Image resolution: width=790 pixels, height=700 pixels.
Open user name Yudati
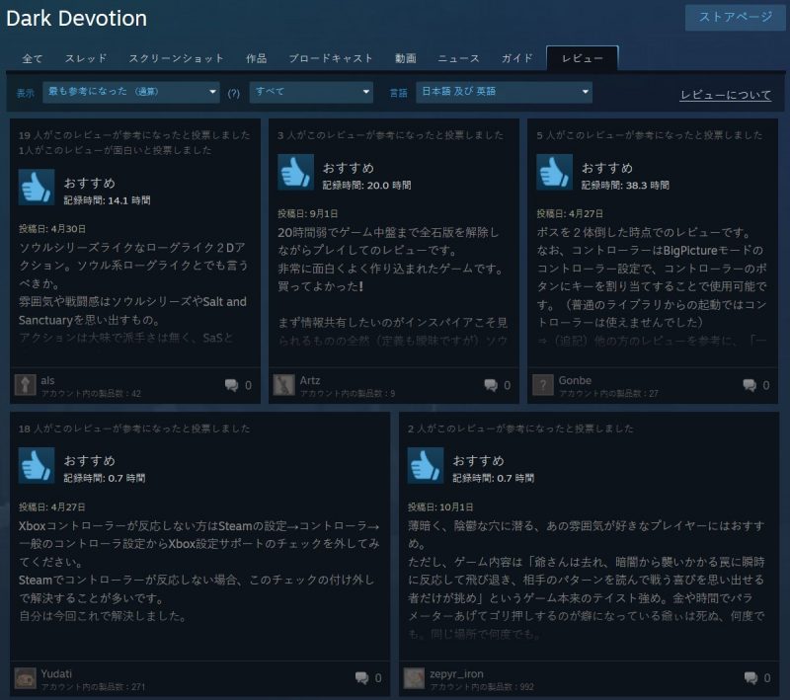pos(56,673)
